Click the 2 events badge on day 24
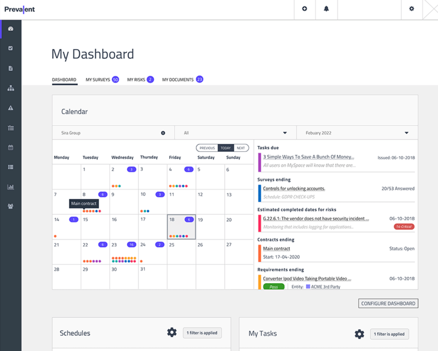This screenshot has height=351, width=438. point(160,244)
